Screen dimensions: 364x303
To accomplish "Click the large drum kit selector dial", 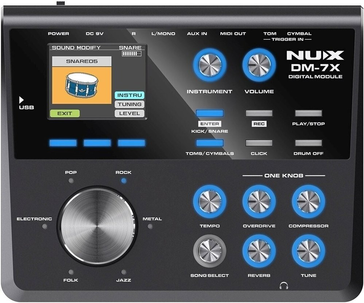I will [x=97, y=226].
